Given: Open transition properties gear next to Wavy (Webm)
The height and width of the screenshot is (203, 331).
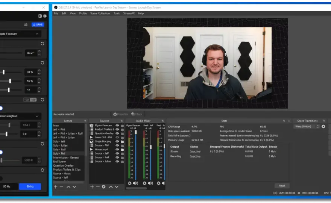Looking at the screenshot, I should click(x=323, y=127).
